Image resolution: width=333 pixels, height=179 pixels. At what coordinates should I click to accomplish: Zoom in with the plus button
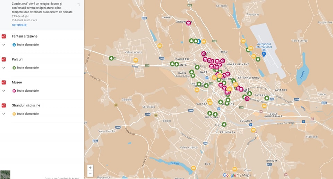point(90,168)
